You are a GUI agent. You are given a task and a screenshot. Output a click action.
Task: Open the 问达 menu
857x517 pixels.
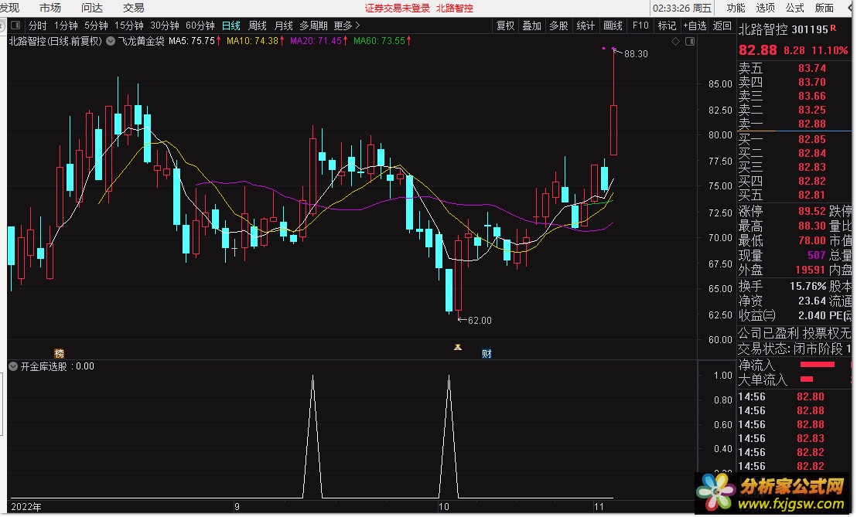[x=92, y=8]
